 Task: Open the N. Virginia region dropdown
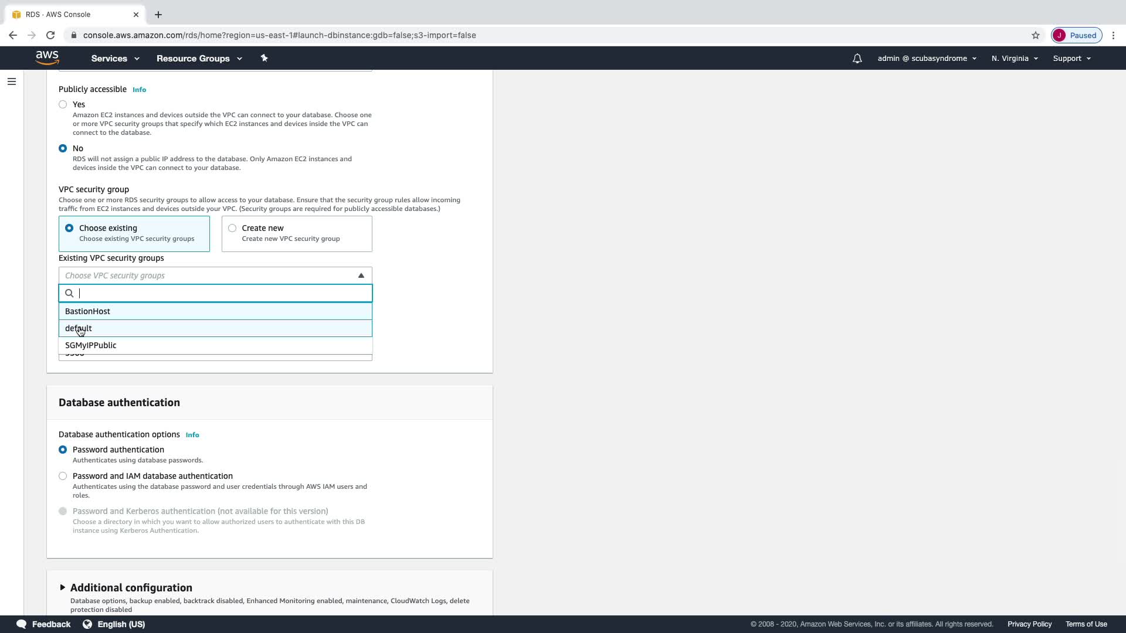1014,59
